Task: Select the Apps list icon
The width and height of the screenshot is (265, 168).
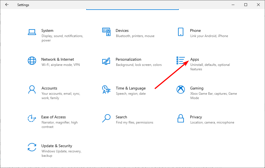Action: (181, 61)
